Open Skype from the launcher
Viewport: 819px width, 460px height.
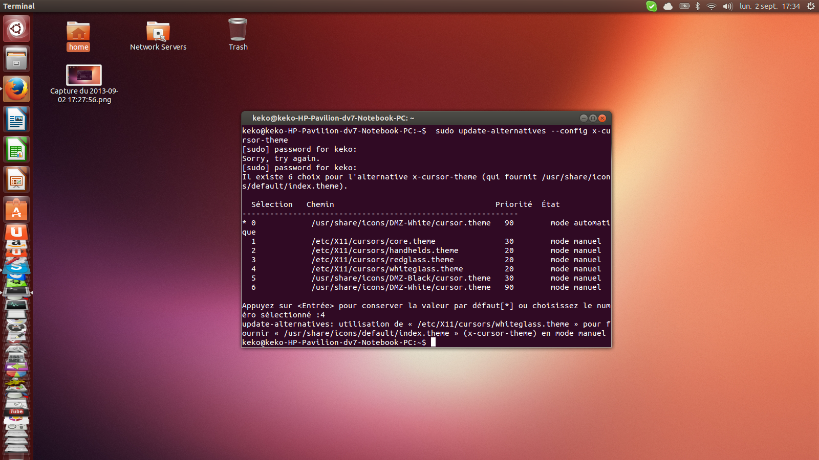(16, 266)
